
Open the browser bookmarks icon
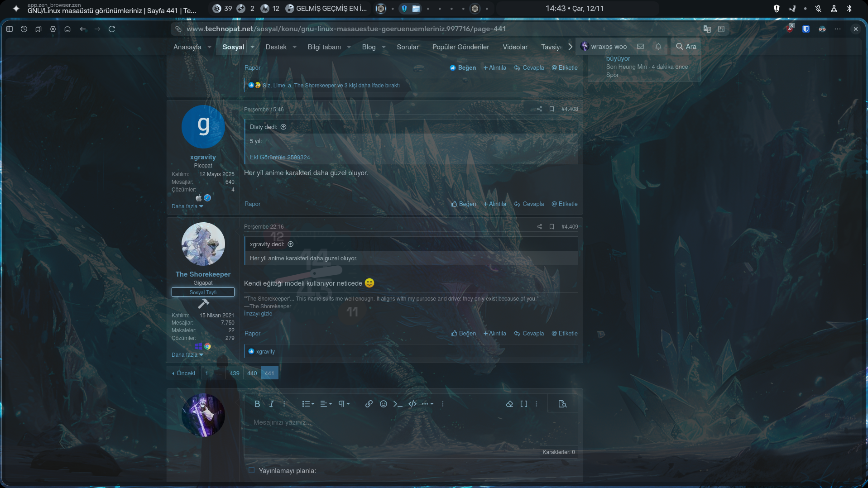pyautogui.click(x=38, y=29)
